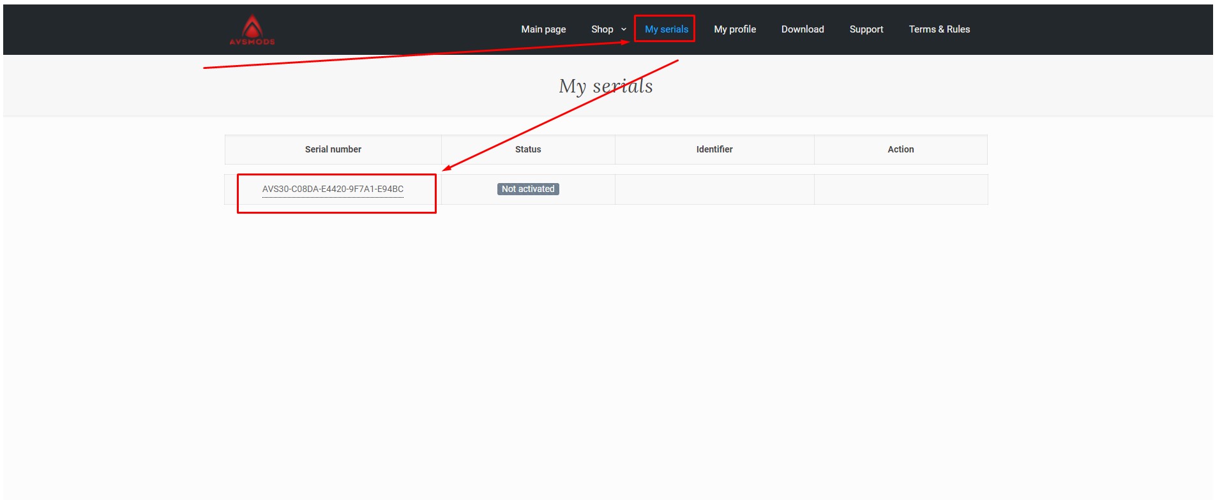Click the AVSMODS text under the logo

point(252,42)
